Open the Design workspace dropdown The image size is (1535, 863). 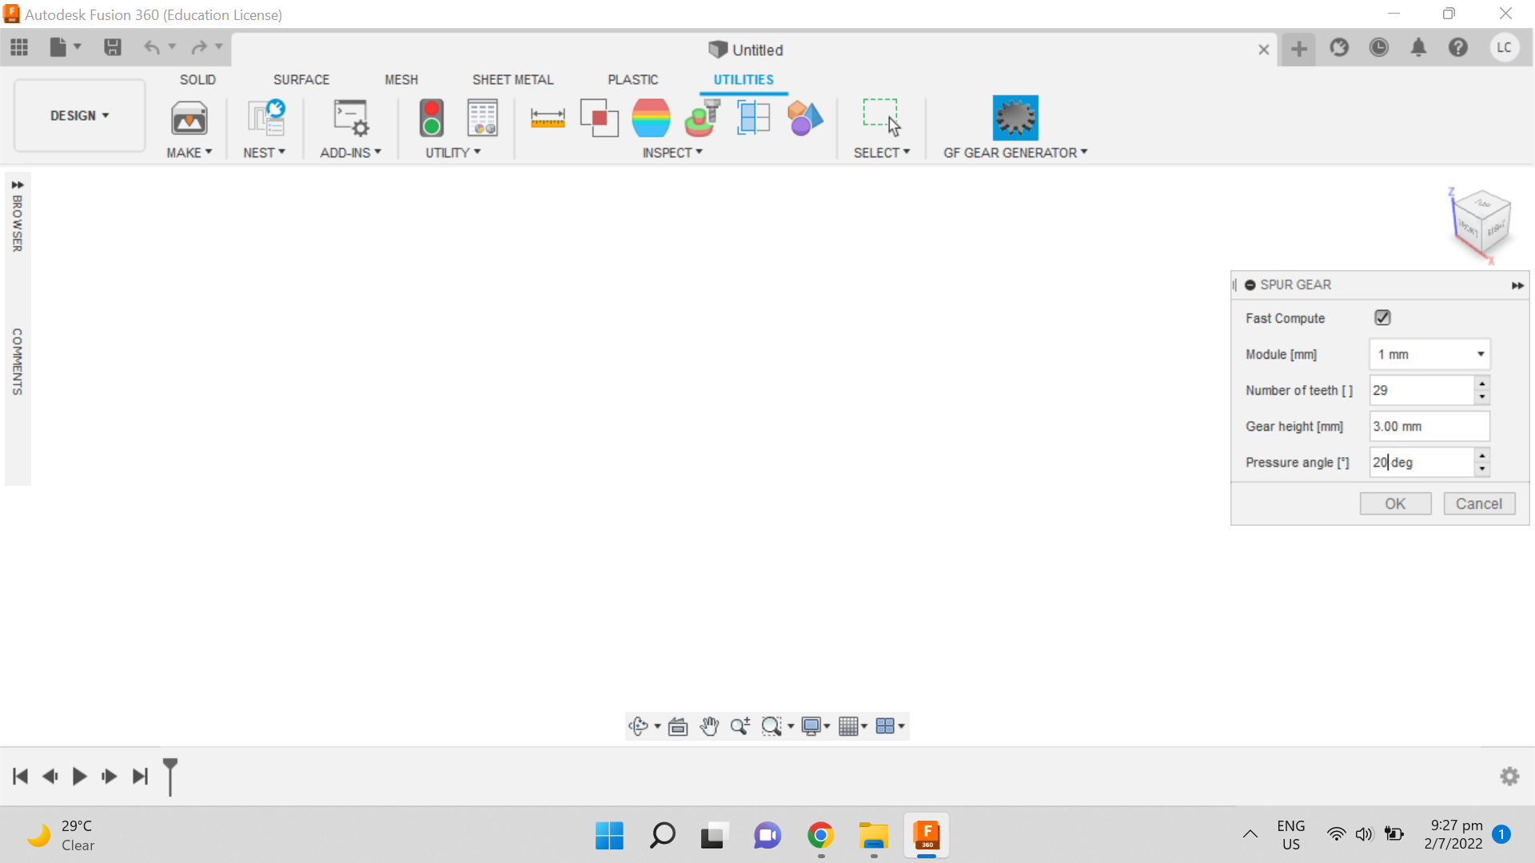coord(79,116)
